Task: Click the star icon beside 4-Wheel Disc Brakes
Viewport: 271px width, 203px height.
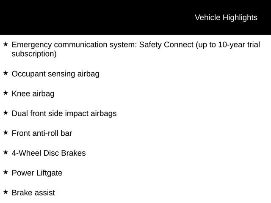Action: pyautogui.click(x=6, y=152)
